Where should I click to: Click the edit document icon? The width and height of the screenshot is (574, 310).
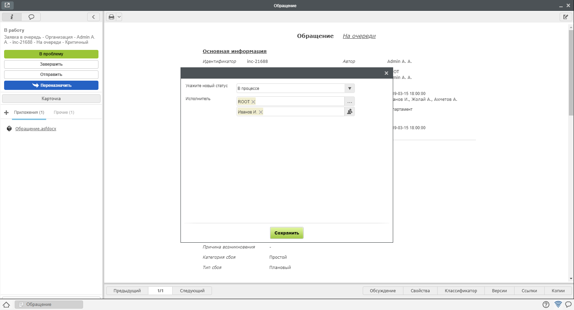click(566, 17)
